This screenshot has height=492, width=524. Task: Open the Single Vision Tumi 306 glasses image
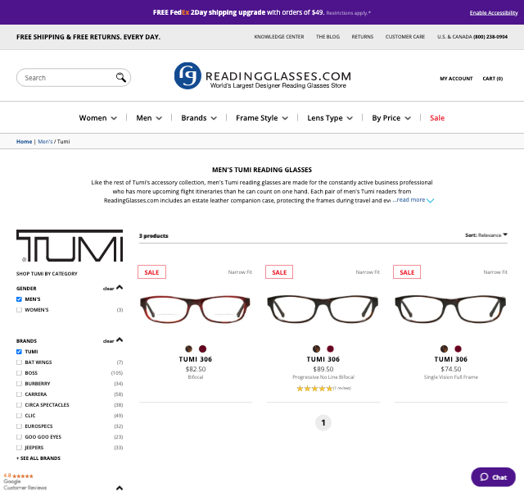coord(450,308)
